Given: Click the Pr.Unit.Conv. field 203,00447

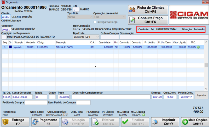Looking at the screenshot, I should [186, 97].
